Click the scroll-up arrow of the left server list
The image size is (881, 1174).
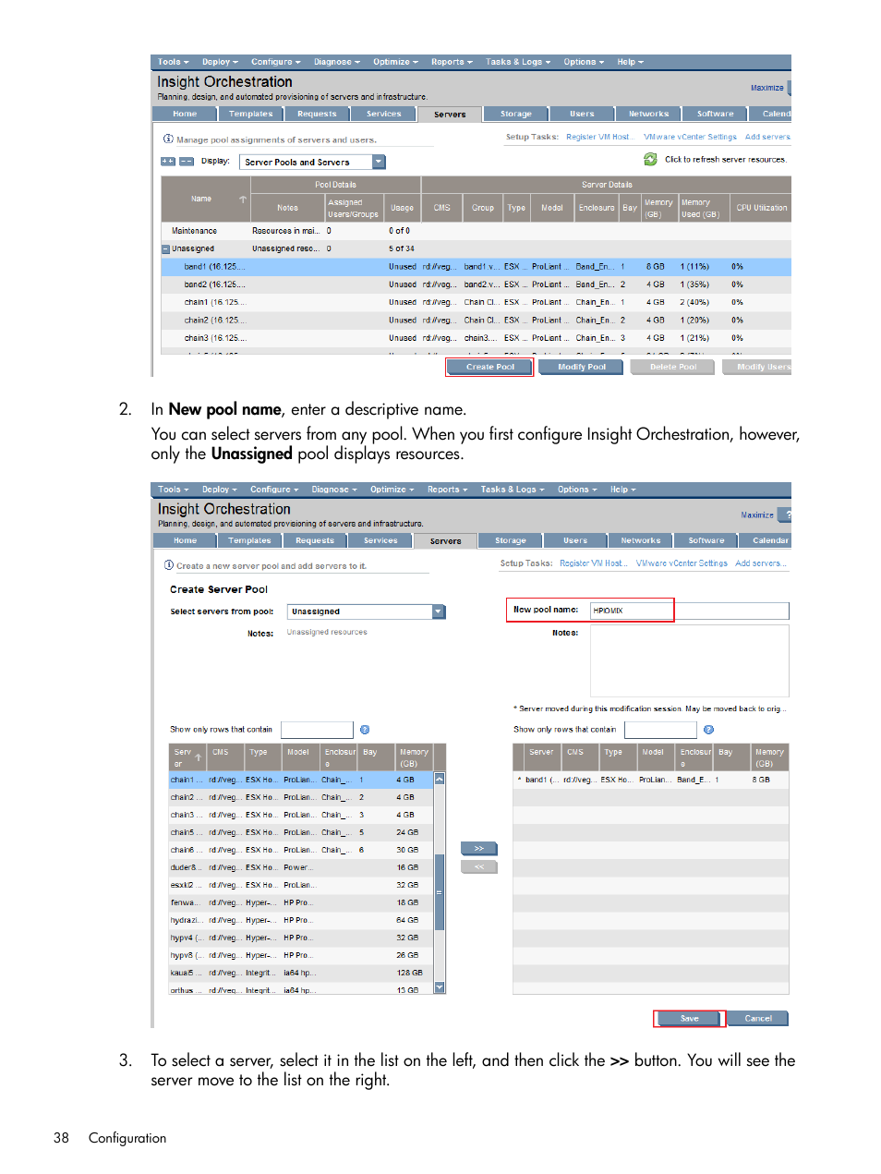440,779
